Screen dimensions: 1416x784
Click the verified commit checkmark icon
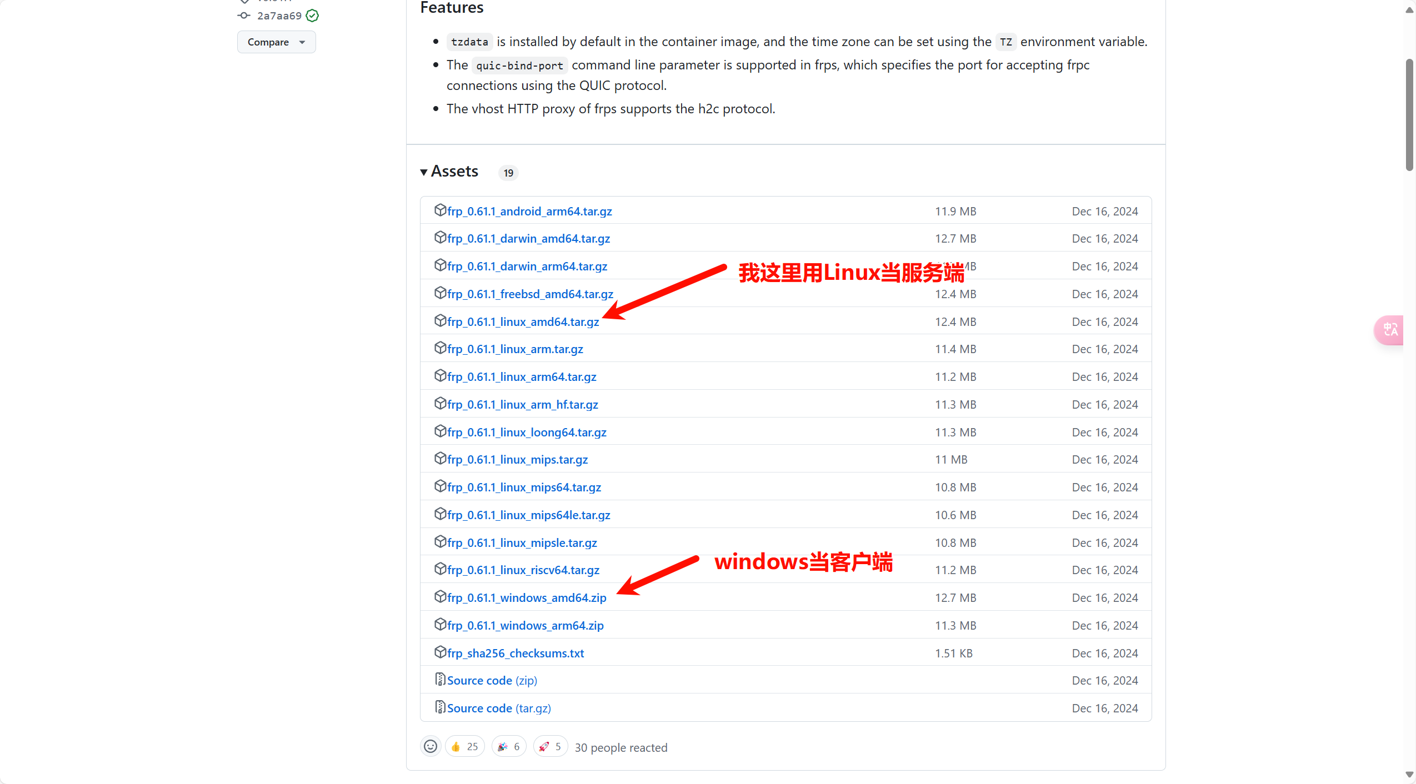[x=312, y=16]
